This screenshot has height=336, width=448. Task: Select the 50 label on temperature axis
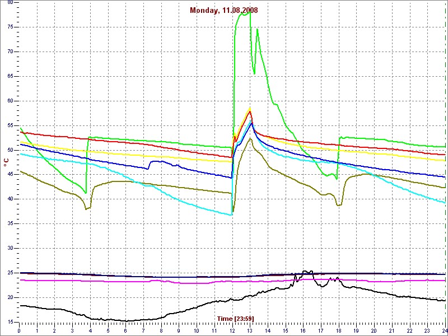[x=10, y=150]
